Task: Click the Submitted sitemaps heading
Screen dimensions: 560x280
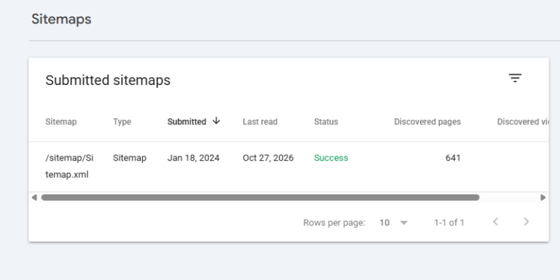Action: point(108,80)
